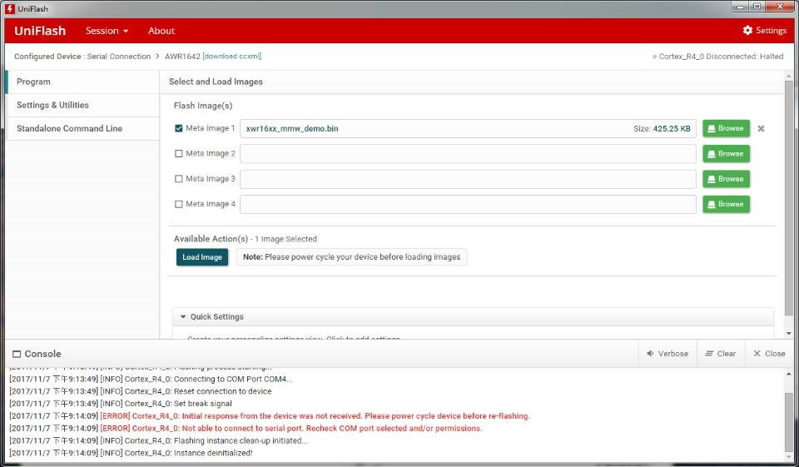Viewport: 799px width, 467px height.
Task: Open the About menu item
Action: [x=161, y=31]
